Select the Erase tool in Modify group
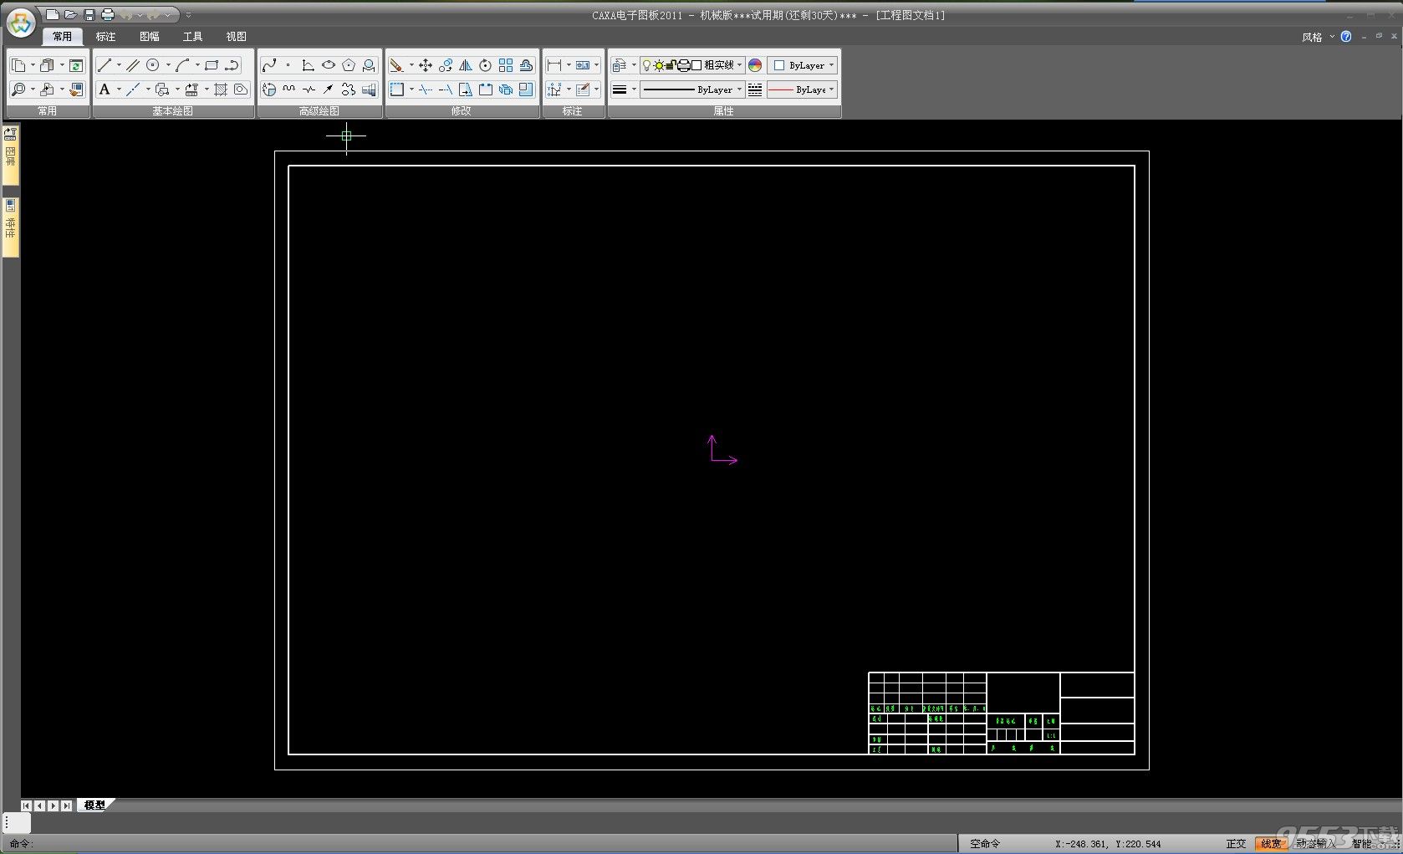This screenshot has width=1403, height=854. tap(397, 65)
